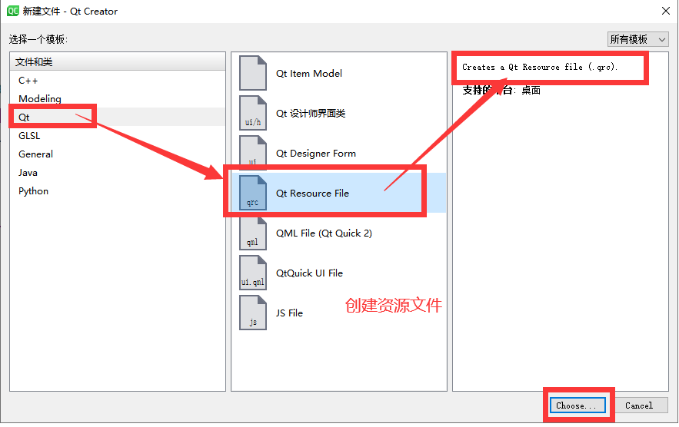This screenshot has width=679, height=427.
Task: Select the General category
Action: [118, 154]
